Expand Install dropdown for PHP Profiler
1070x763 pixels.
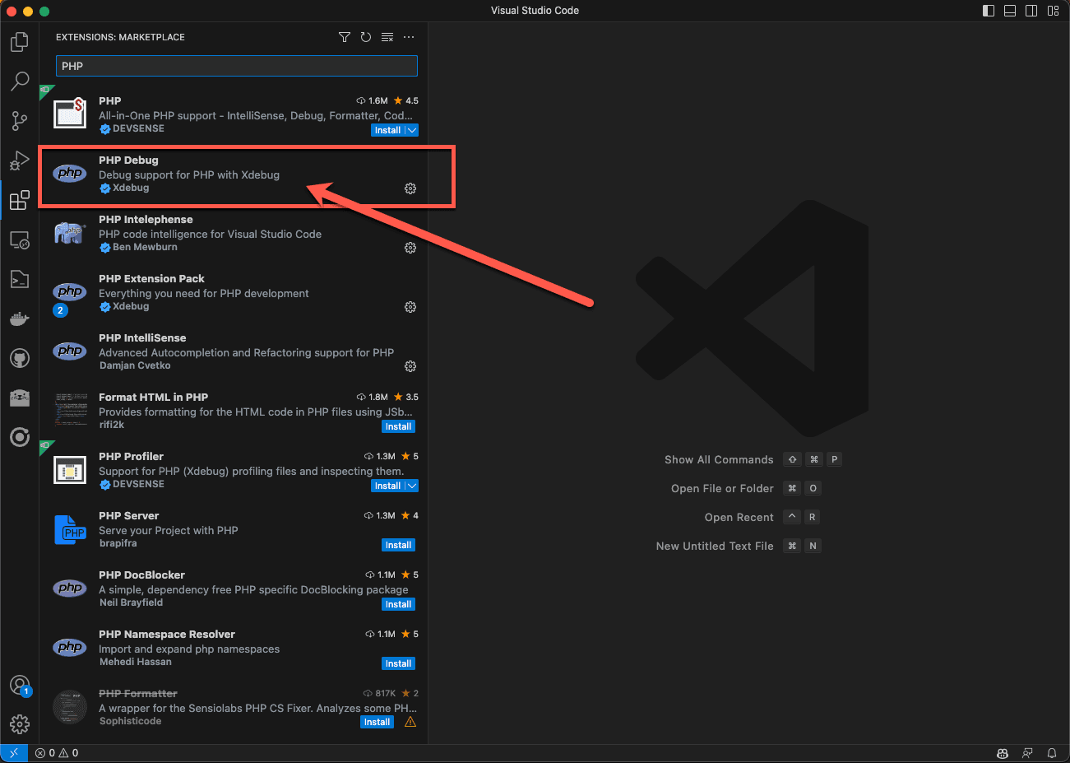click(x=412, y=486)
